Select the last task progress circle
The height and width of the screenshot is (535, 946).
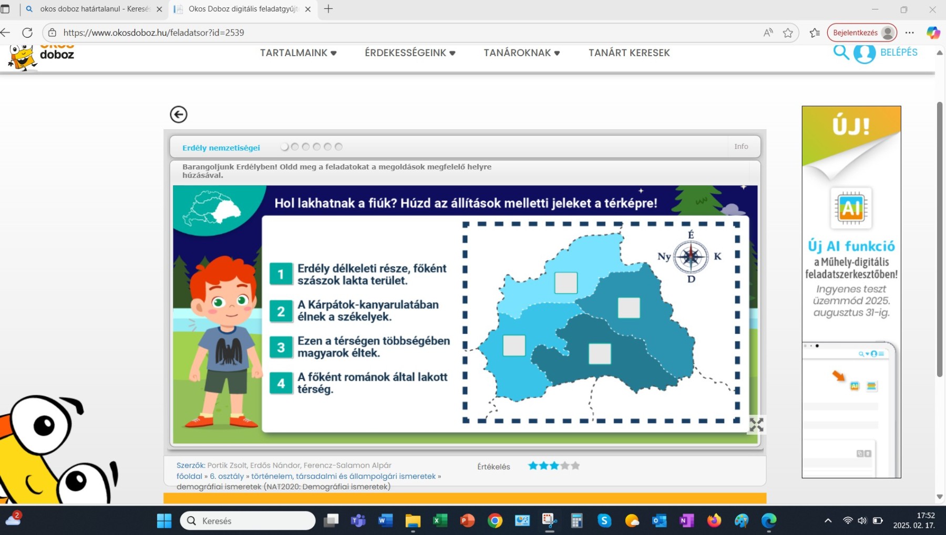(338, 147)
